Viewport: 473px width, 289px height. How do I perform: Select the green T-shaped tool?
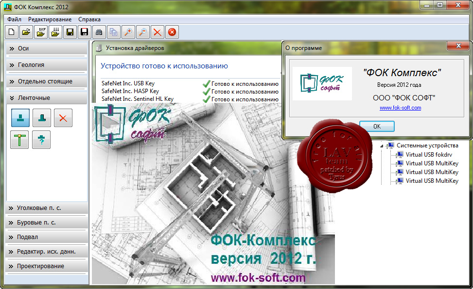coord(19,140)
